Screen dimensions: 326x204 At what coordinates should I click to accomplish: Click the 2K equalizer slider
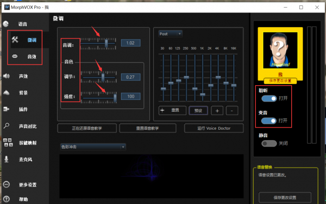click(211, 85)
